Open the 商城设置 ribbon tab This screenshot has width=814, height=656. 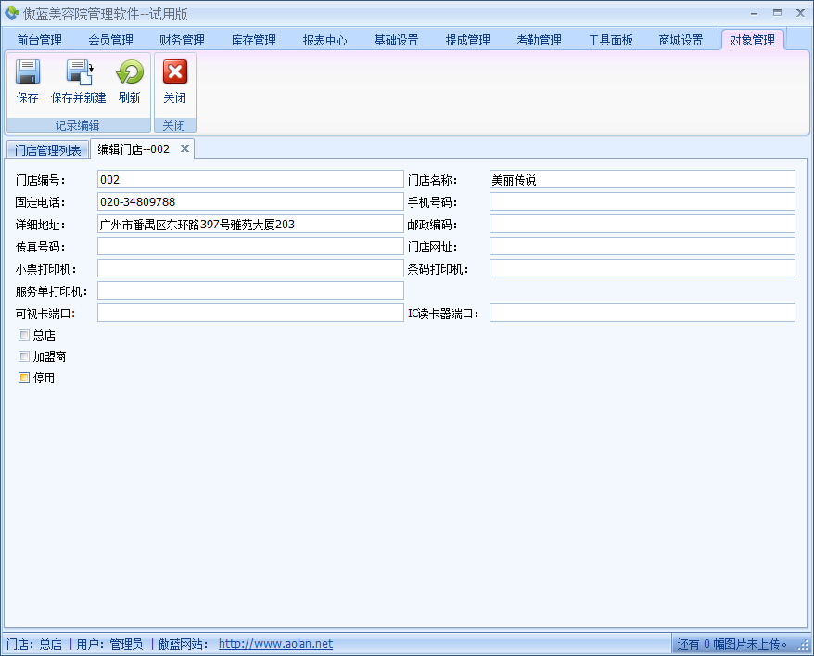(681, 40)
